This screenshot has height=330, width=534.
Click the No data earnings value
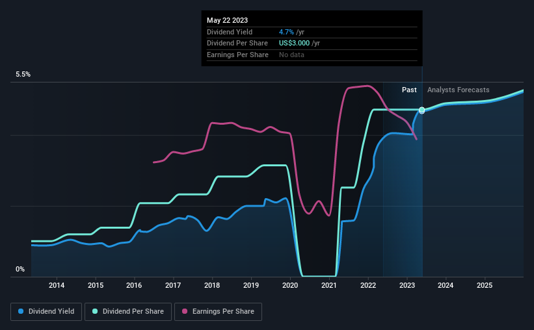click(291, 55)
